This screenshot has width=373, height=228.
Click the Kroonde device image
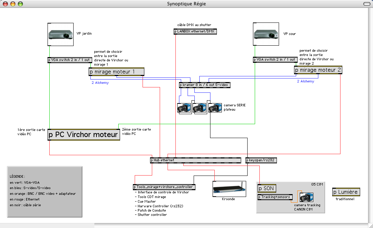click(229, 189)
